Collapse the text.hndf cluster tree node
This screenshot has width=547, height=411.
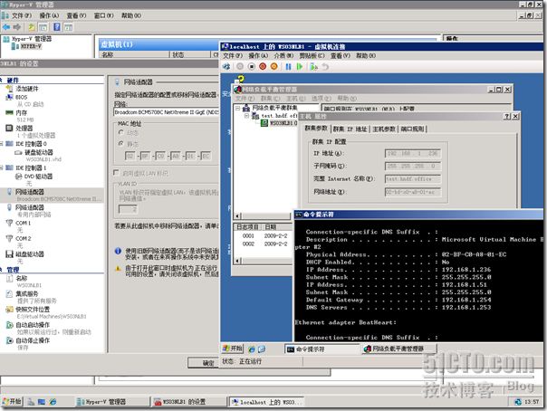click(x=246, y=115)
